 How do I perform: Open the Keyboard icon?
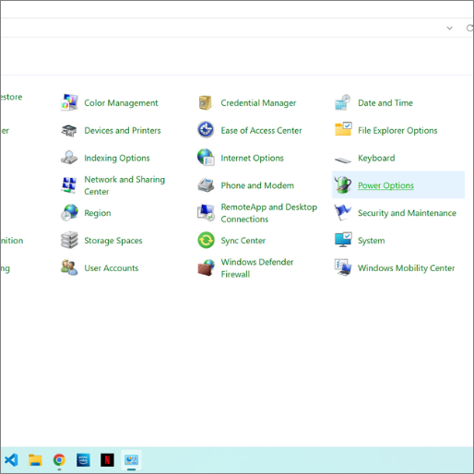tap(343, 160)
